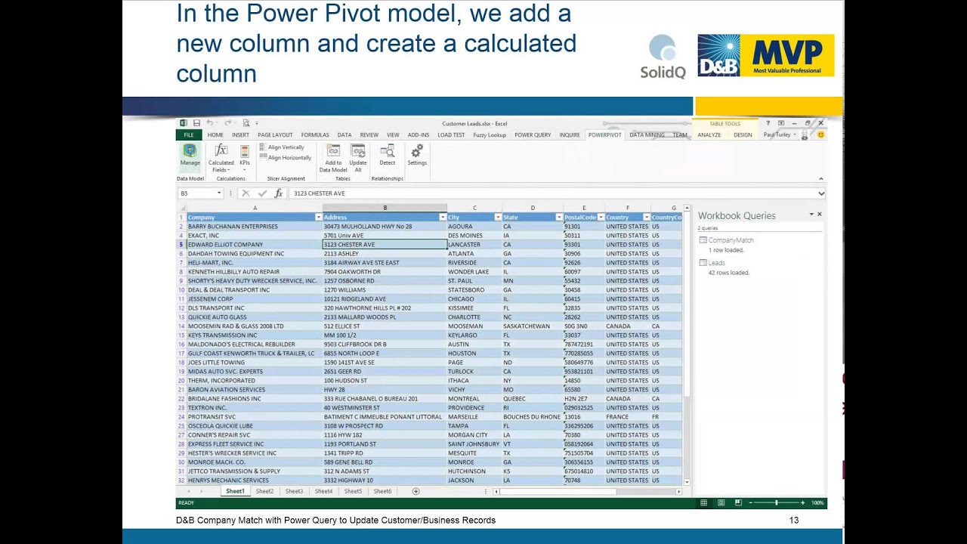The image size is (967, 544).
Task: Expand the formula bar
Action: (x=821, y=193)
